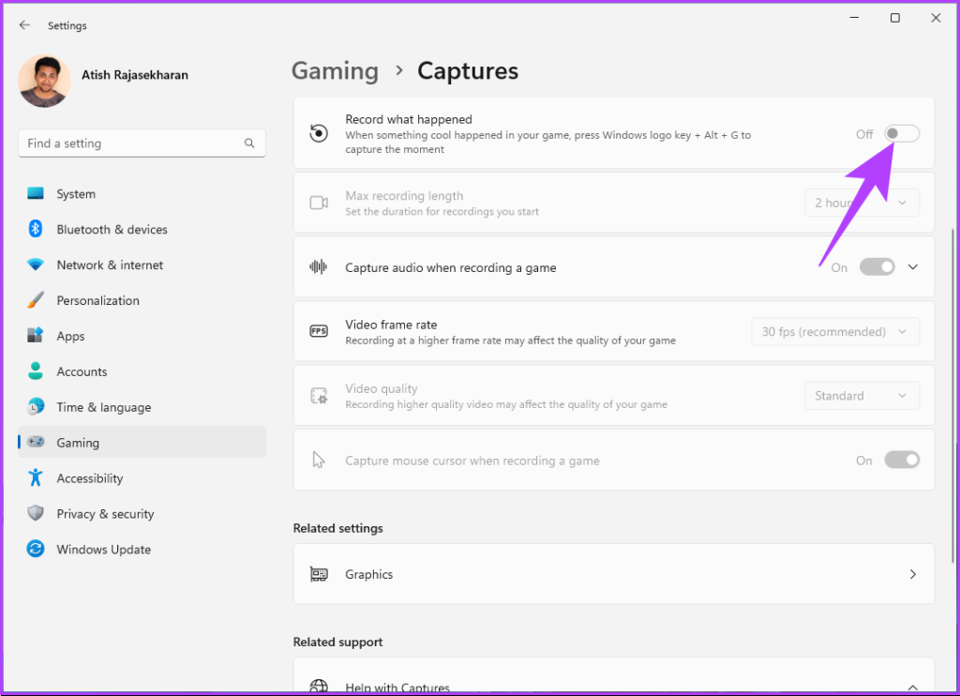The image size is (960, 696).
Task: Open the Video quality Standard dropdown
Action: click(861, 396)
